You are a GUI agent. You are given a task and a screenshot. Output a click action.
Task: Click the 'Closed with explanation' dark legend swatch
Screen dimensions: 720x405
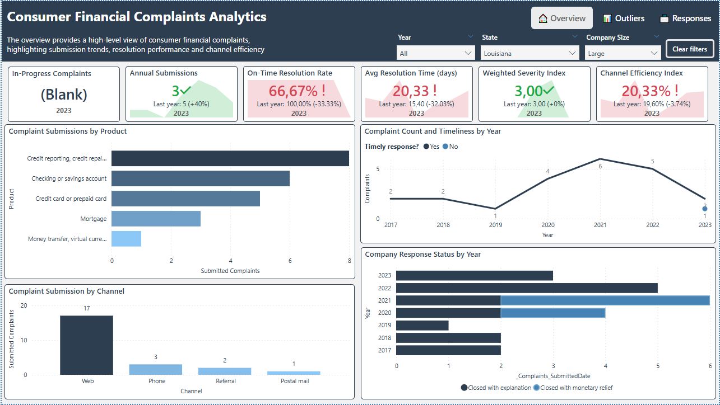coord(464,388)
